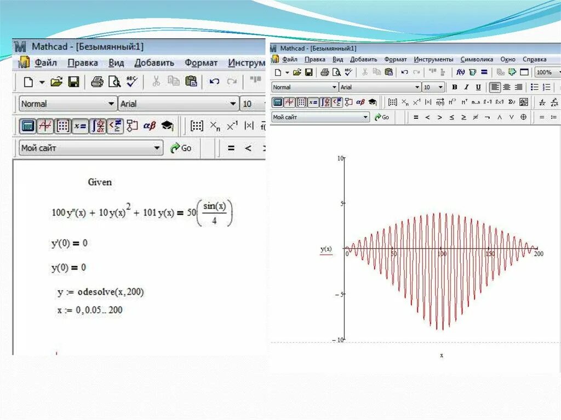Click Undo icon in right Mathcad window
The height and width of the screenshot is (420, 561).
(405, 72)
